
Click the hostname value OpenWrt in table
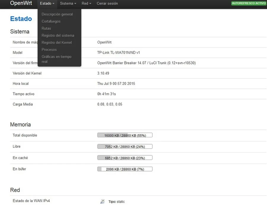pos(104,42)
